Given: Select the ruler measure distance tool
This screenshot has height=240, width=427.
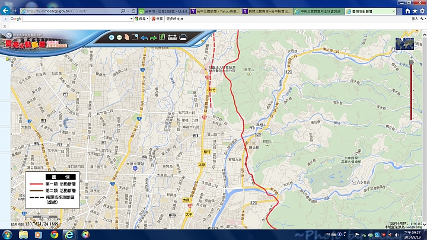Looking at the screenshot, I should 172,37.
